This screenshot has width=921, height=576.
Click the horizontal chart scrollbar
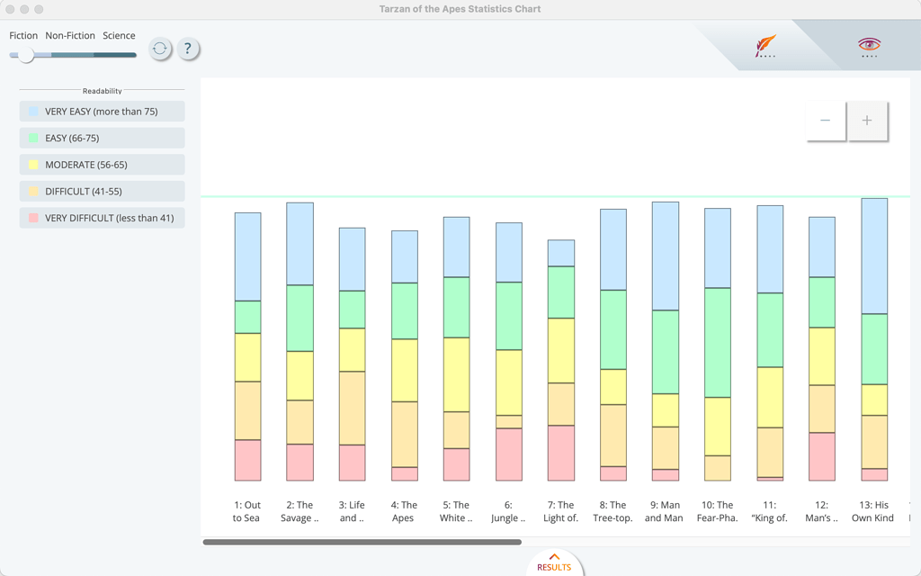coord(362,542)
